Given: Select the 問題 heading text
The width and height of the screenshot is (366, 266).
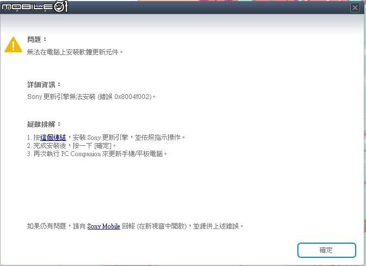Looking at the screenshot, I should (x=37, y=39).
